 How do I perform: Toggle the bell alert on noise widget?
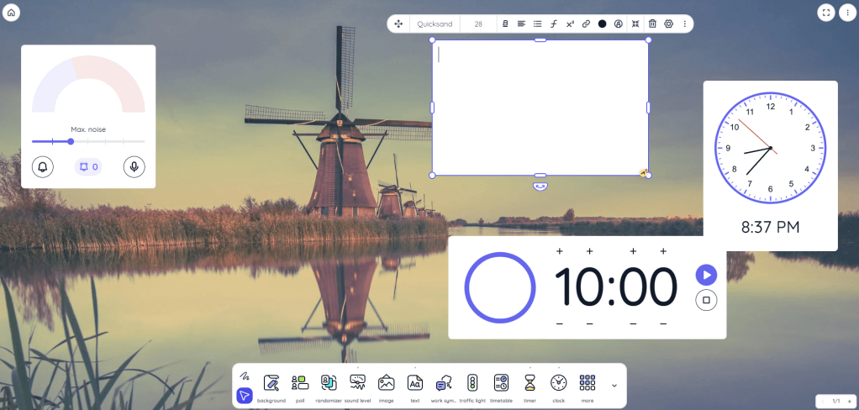43,166
